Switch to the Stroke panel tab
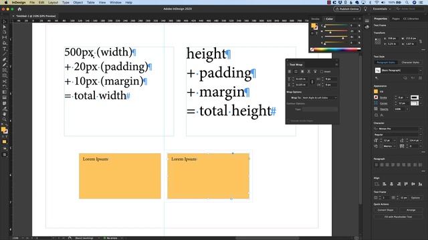This screenshot has width=428, height=240. point(315,19)
